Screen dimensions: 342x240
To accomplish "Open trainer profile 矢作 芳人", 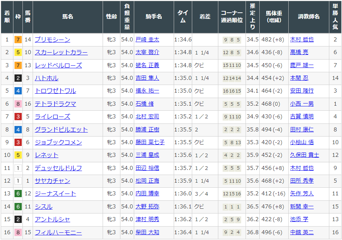I will click(302, 194).
